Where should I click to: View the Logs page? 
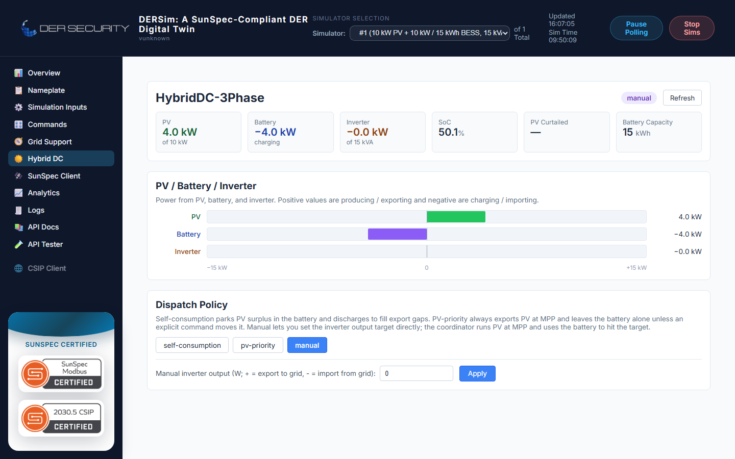[61, 210]
